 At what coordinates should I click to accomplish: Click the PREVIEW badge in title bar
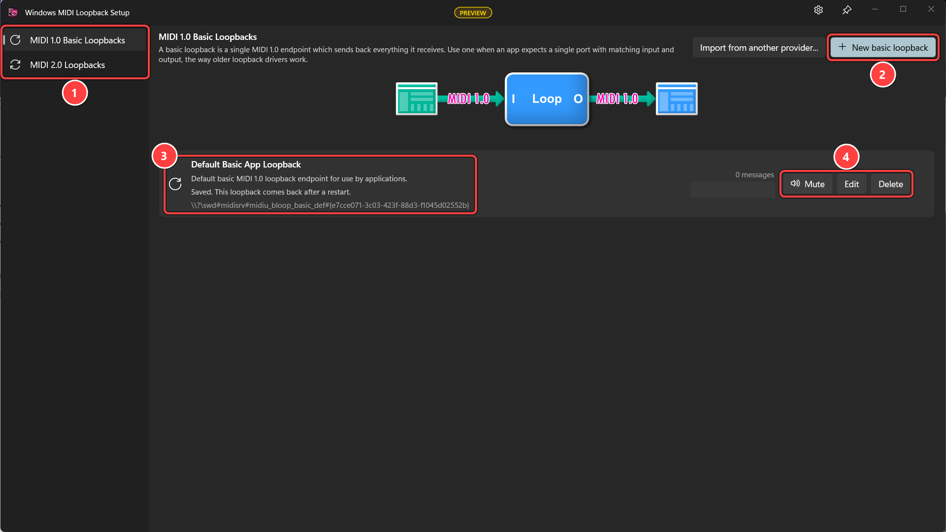coord(473,13)
